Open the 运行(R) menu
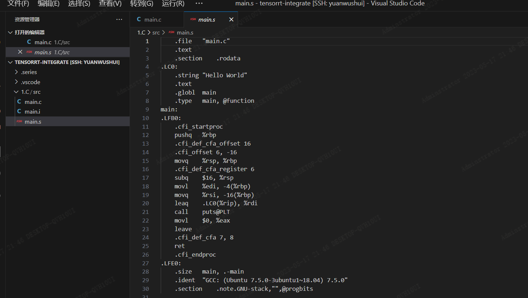 (173, 4)
